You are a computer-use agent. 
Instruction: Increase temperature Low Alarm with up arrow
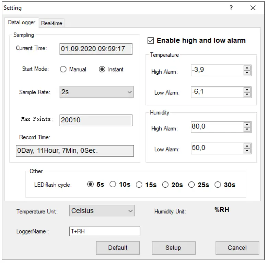(247, 90)
